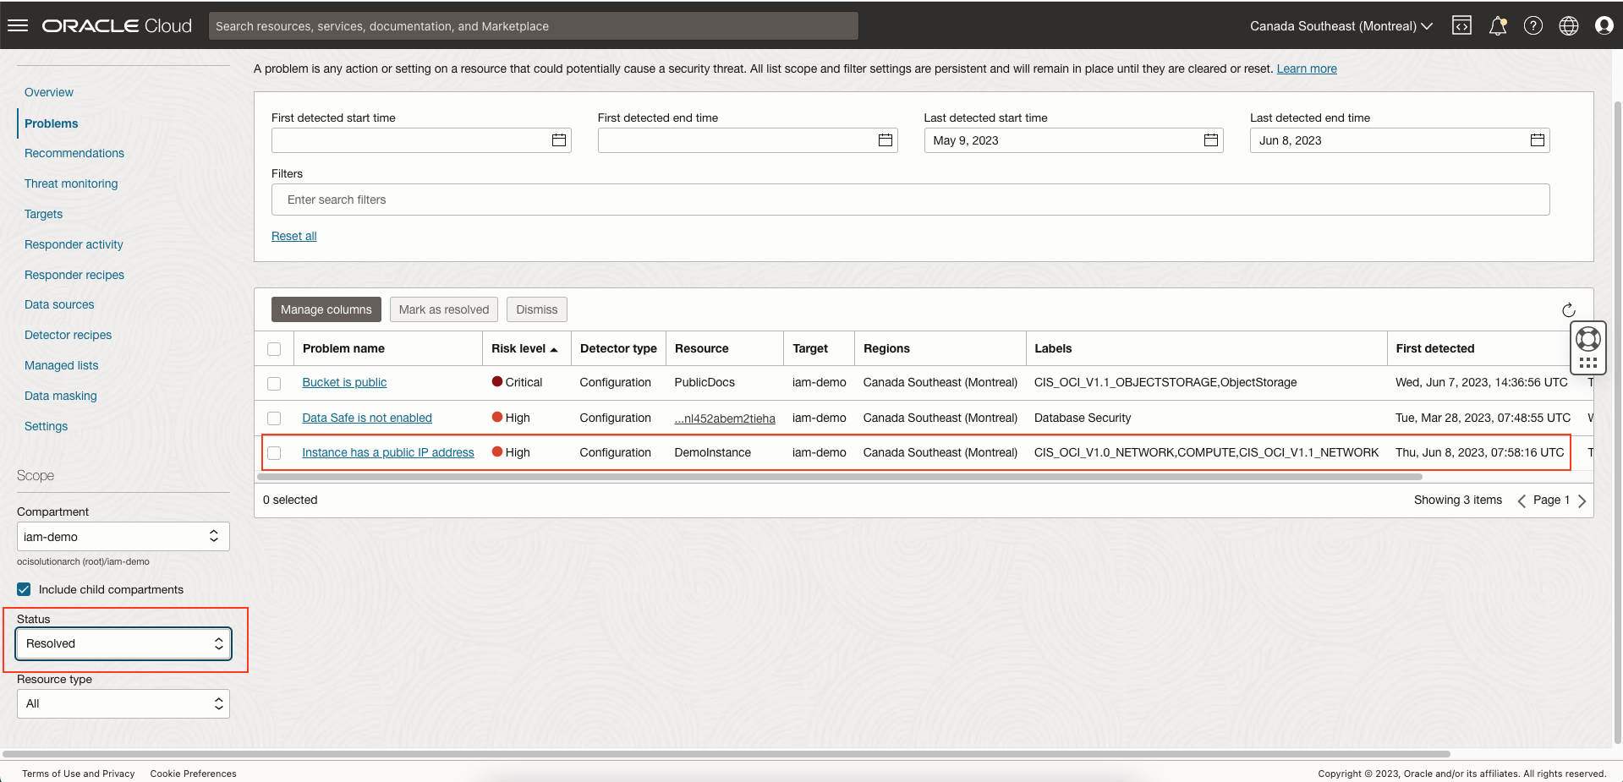This screenshot has height=782, width=1623.
Task: Click the page-level horizontal scrollbar at bottom
Action: click(x=726, y=753)
